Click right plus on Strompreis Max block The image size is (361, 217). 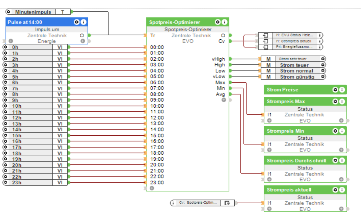click(x=341, y=120)
